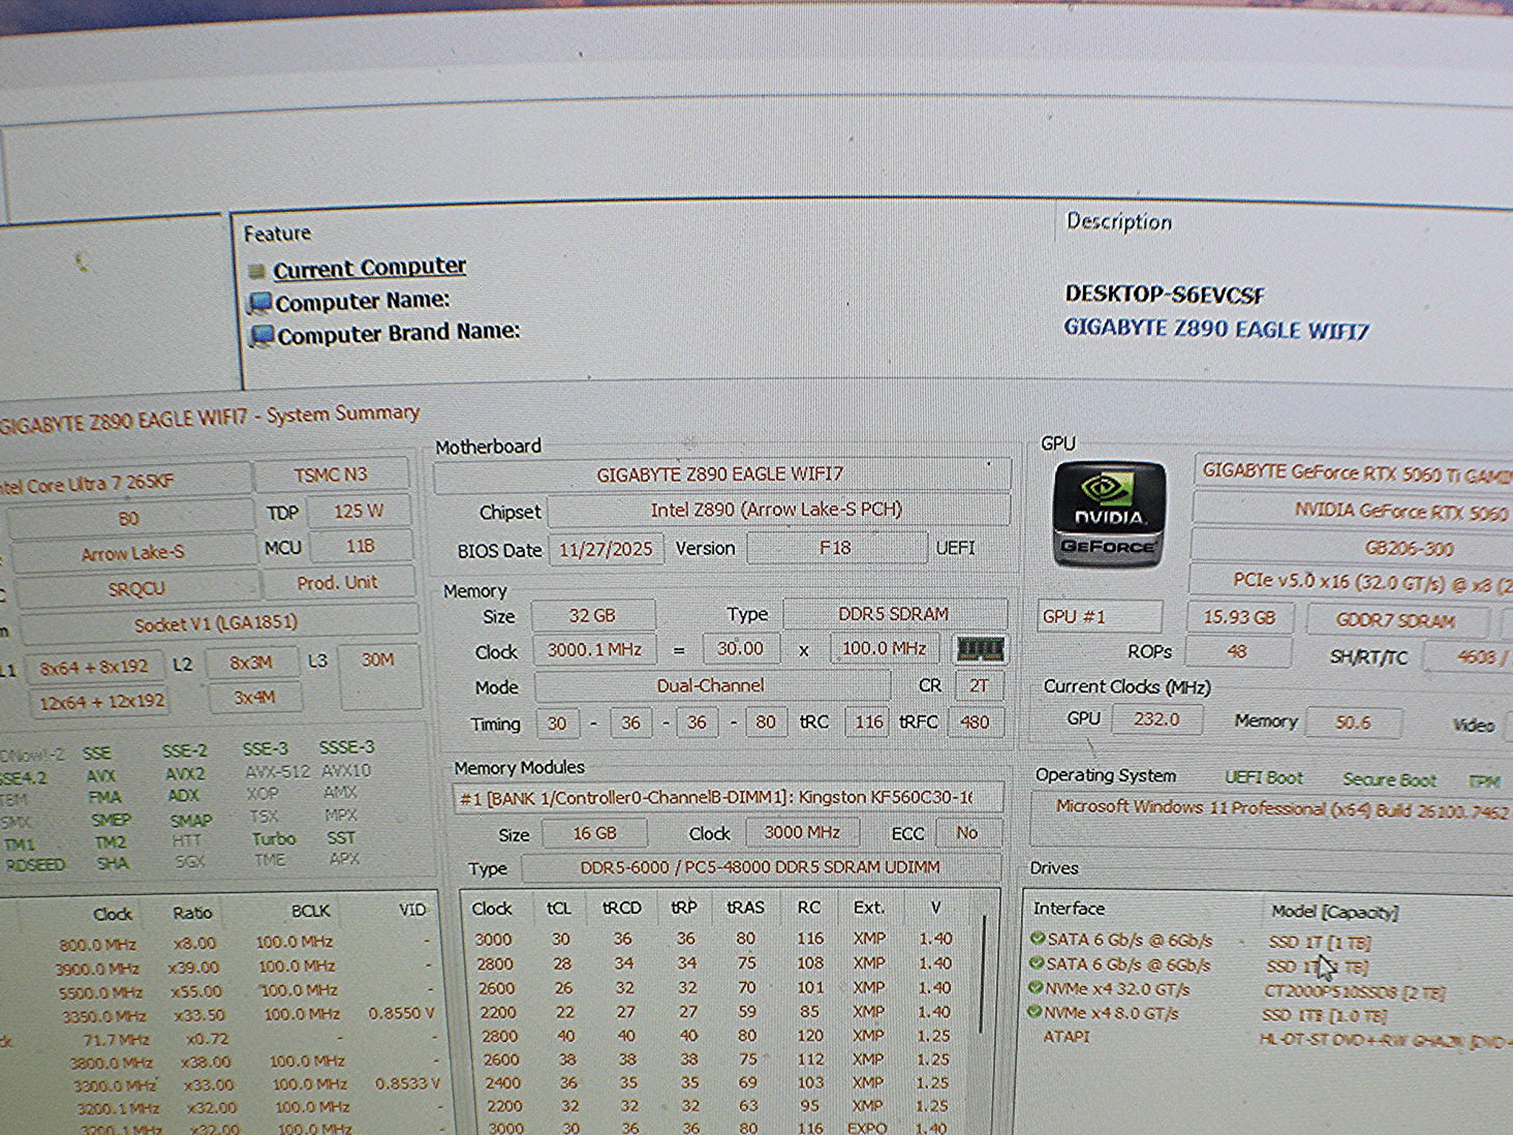Select the ATAPI drive row
The image size is (1513, 1135).
pyautogui.click(x=1271, y=1037)
